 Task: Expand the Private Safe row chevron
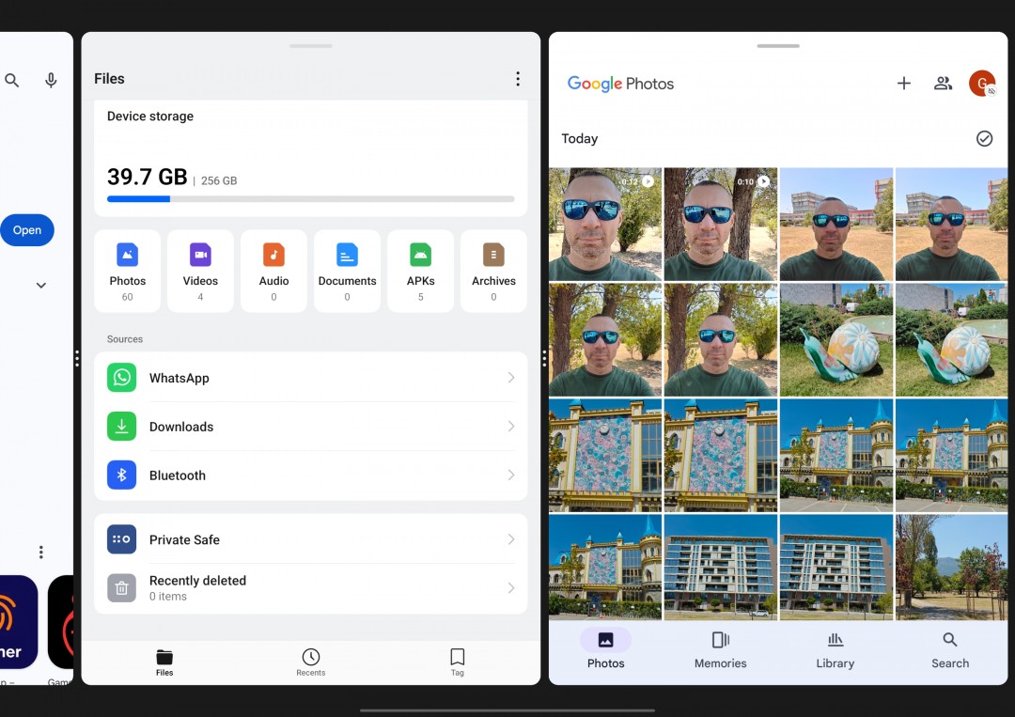(x=511, y=539)
